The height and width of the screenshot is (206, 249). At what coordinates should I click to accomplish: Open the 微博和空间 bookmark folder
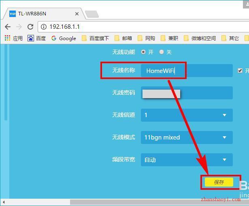(200, 38)
